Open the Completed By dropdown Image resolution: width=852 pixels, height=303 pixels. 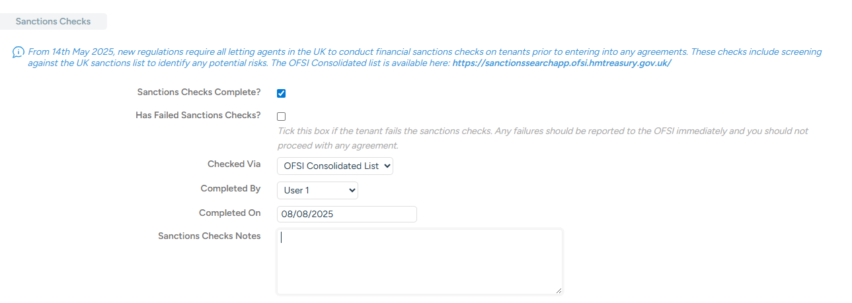pos(317,191)
